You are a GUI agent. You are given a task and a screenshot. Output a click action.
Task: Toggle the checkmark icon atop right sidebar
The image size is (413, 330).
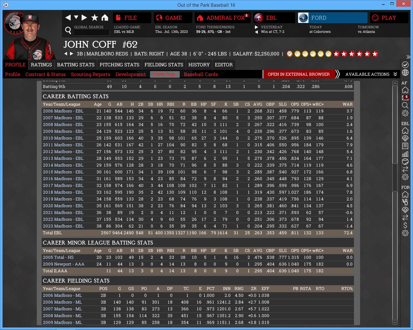pyautogui.click(x=405, y=65)
